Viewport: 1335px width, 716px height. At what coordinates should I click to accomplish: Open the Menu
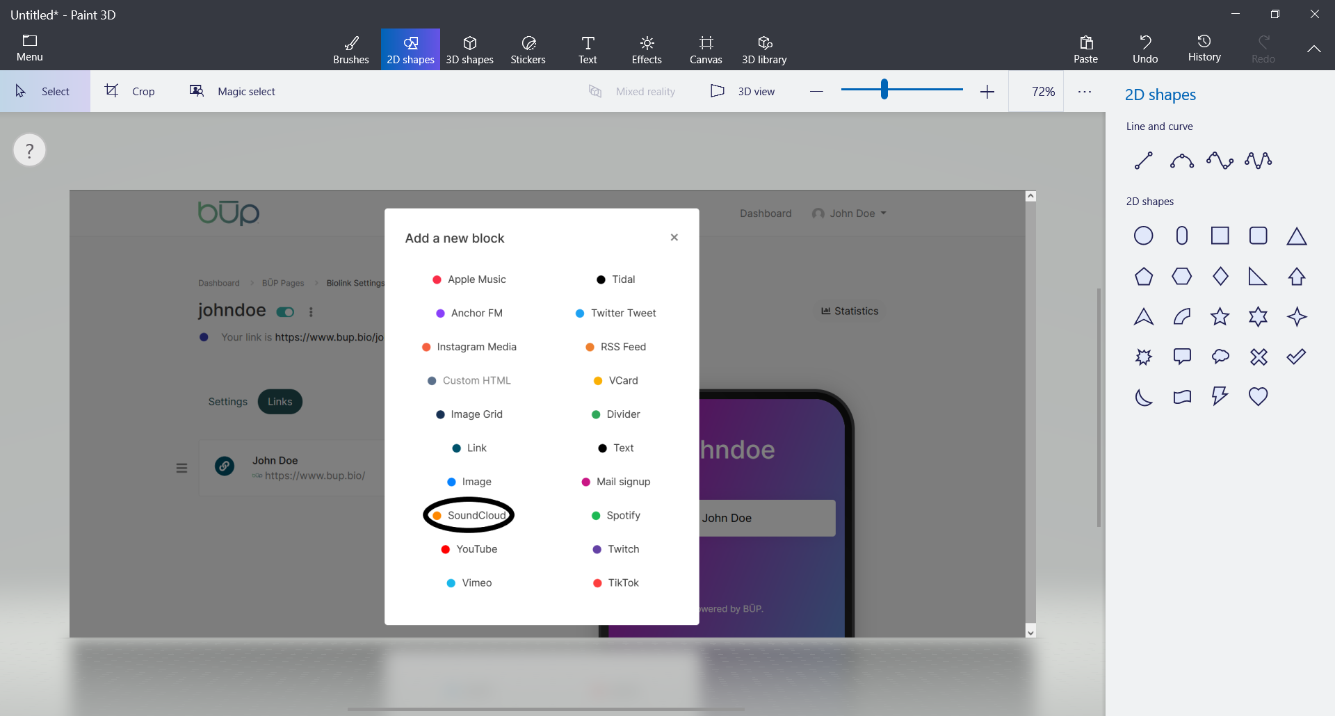(30, 49)
